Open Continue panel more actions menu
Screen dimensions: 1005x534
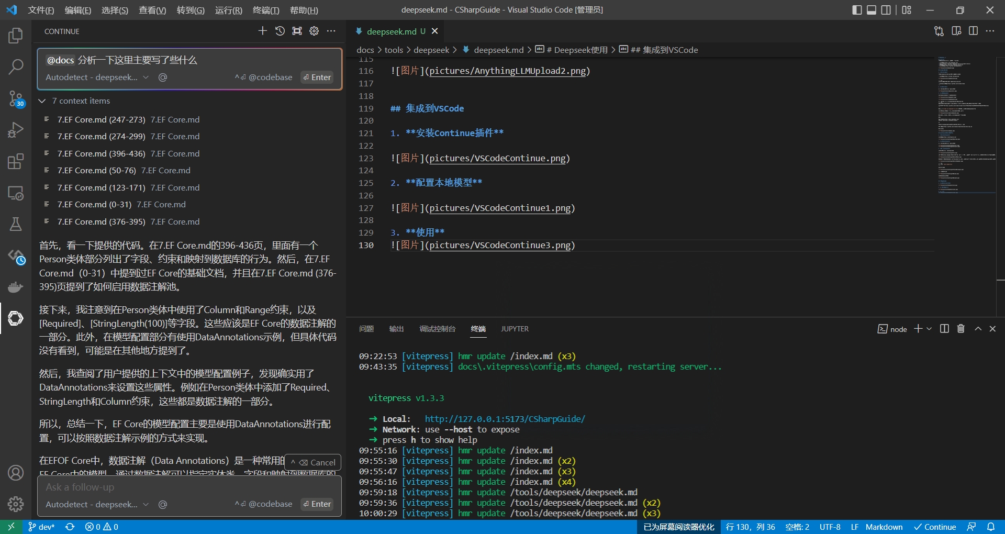click(331, 31)
